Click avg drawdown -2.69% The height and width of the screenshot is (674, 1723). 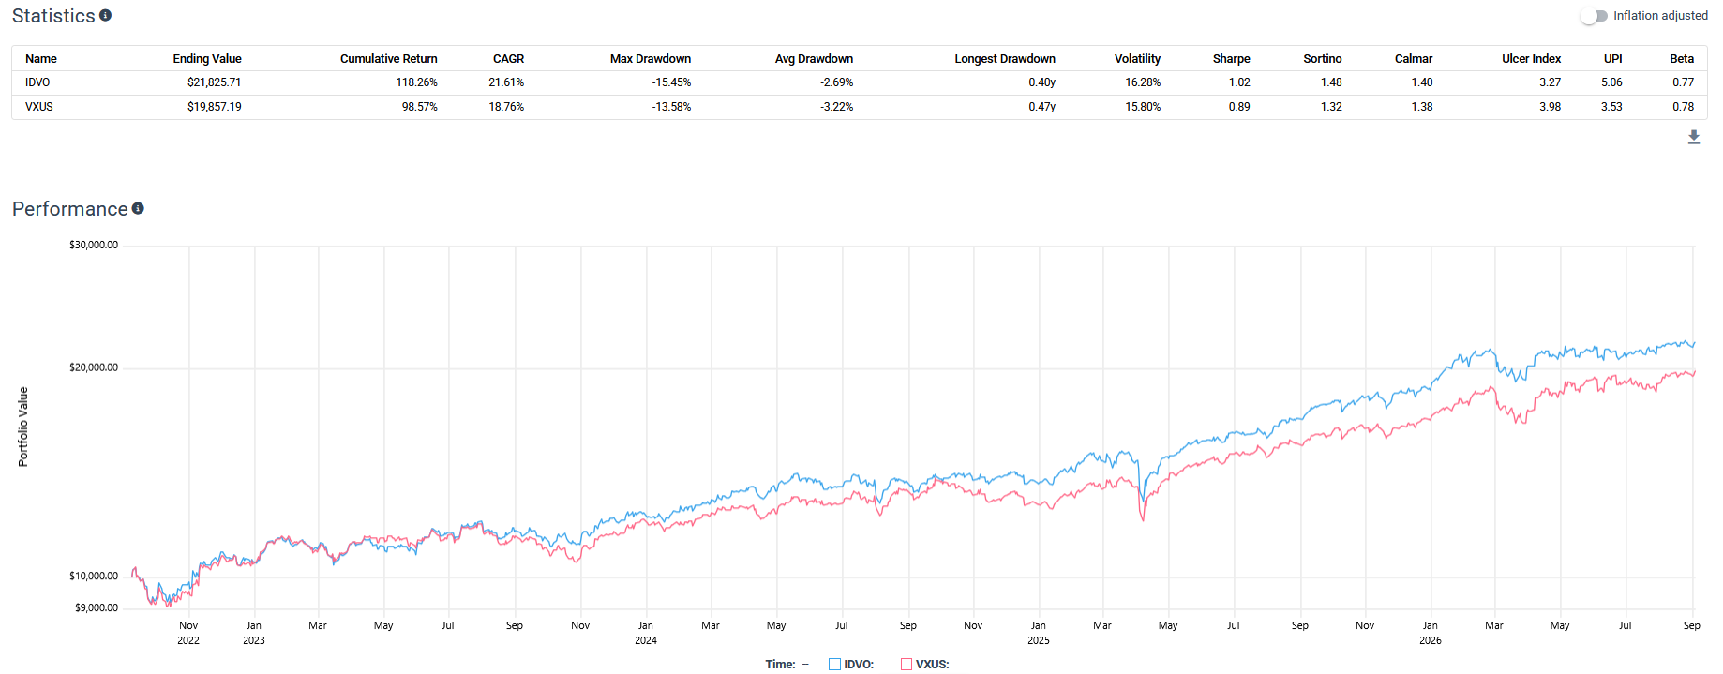tap(836, 82)
